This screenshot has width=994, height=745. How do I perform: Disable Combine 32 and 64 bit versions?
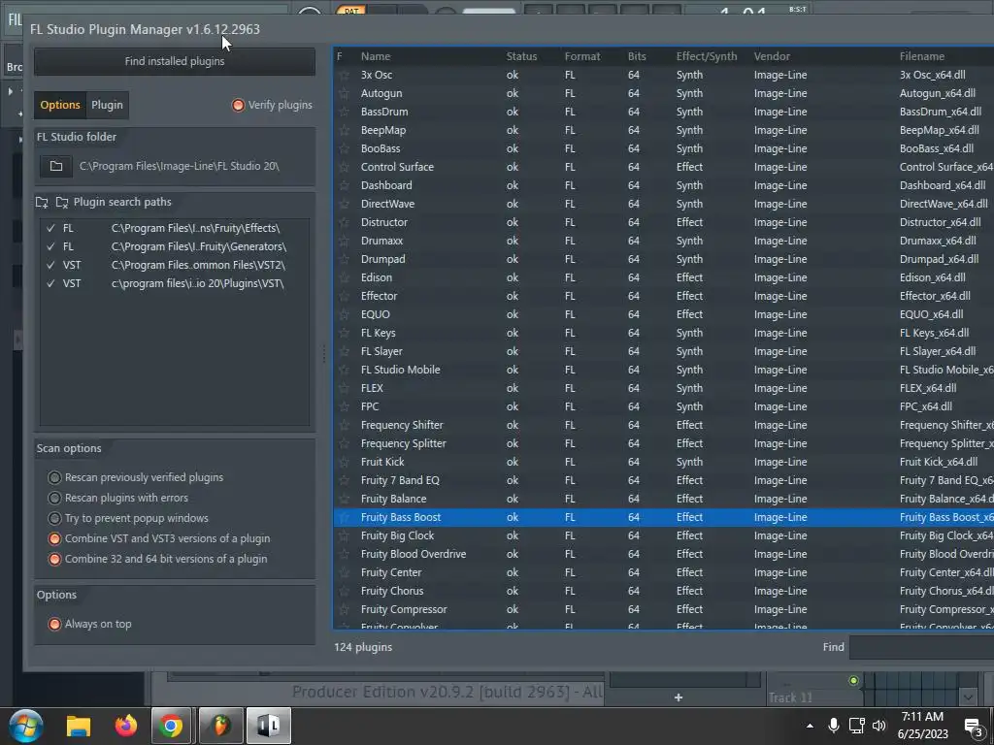tap(158, 559)
